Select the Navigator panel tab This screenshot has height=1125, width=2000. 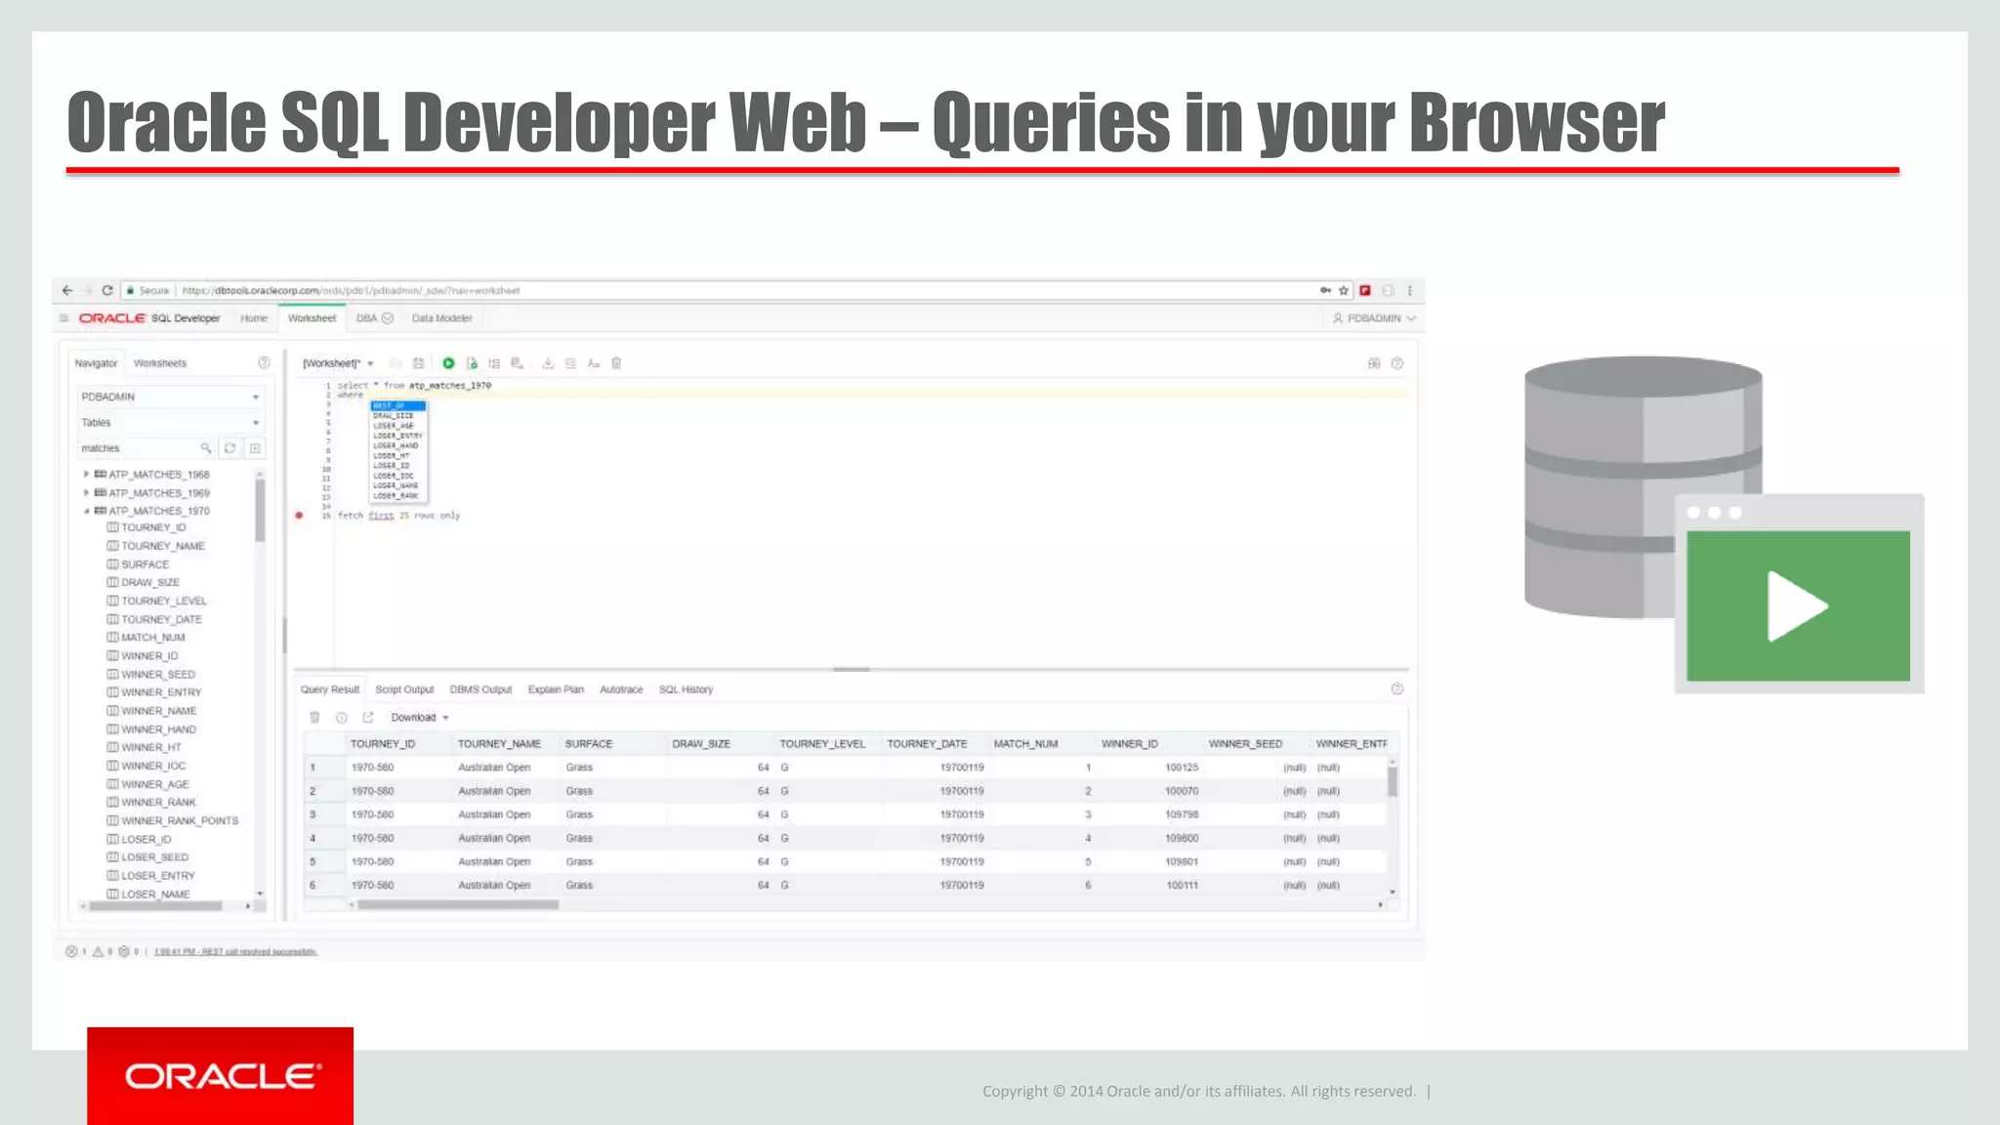point(96,363)
